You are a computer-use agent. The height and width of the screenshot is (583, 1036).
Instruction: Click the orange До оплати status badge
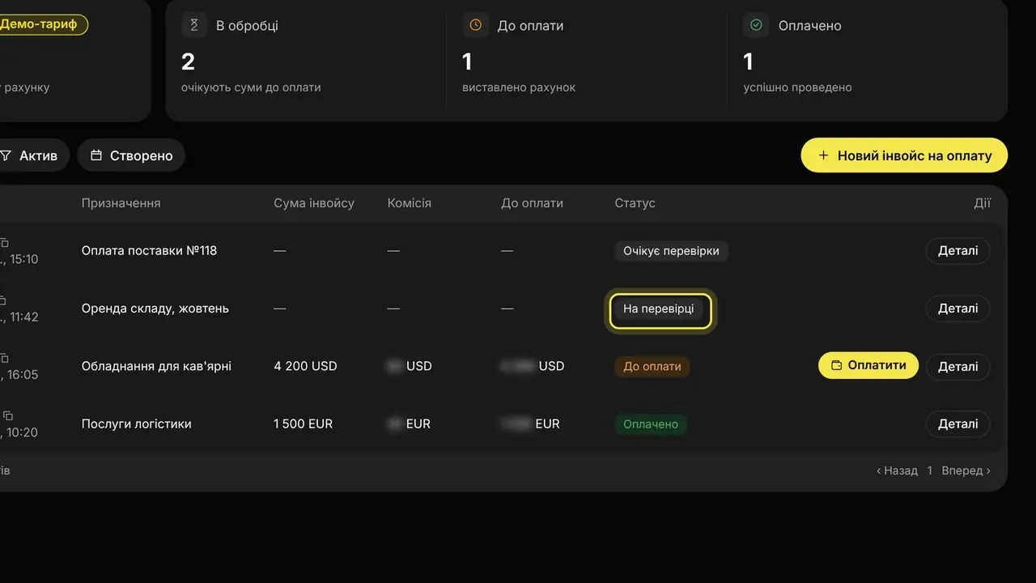[652, 366]
